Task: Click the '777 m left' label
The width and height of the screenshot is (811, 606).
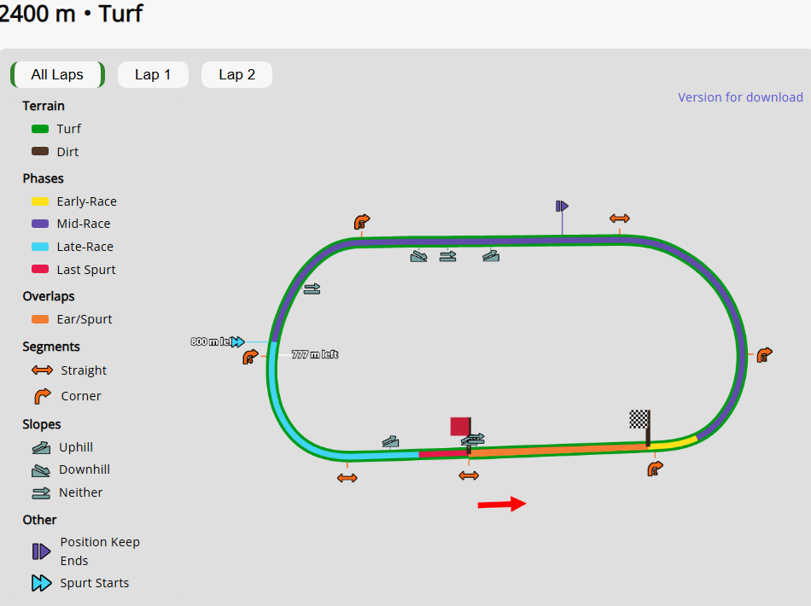Action: click(315, 354)
